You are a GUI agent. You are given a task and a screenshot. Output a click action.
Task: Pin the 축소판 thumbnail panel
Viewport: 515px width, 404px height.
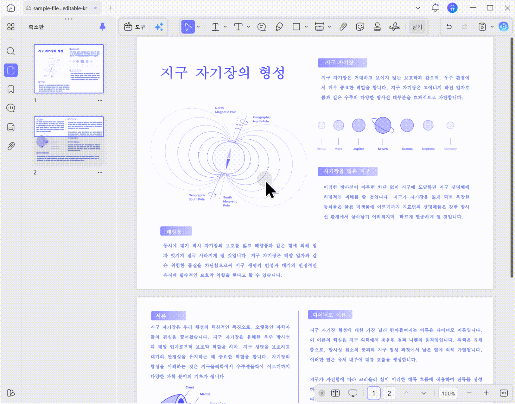[102, 27]
